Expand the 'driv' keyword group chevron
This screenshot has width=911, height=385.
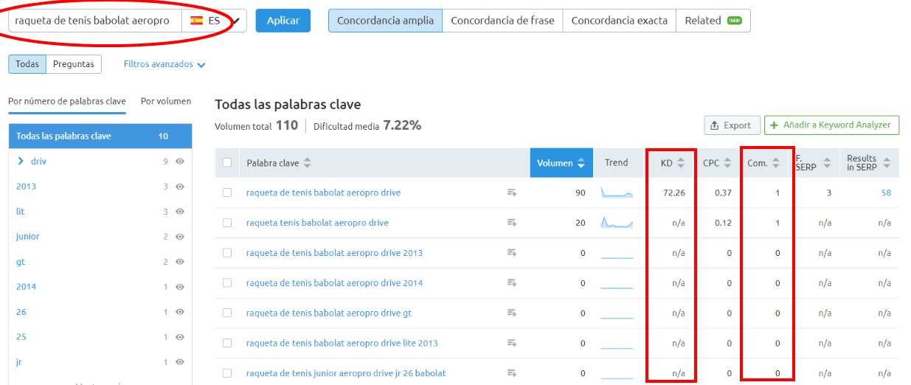click(21, 161)
